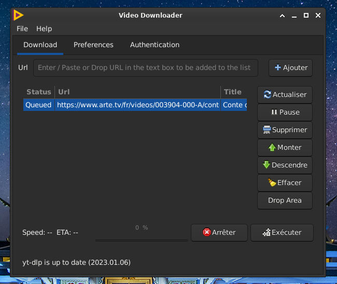Screen dimensions: 337x284
Task: Click the Supprimer delete icon
Action: pyautogui.click(x=267, y=130)
